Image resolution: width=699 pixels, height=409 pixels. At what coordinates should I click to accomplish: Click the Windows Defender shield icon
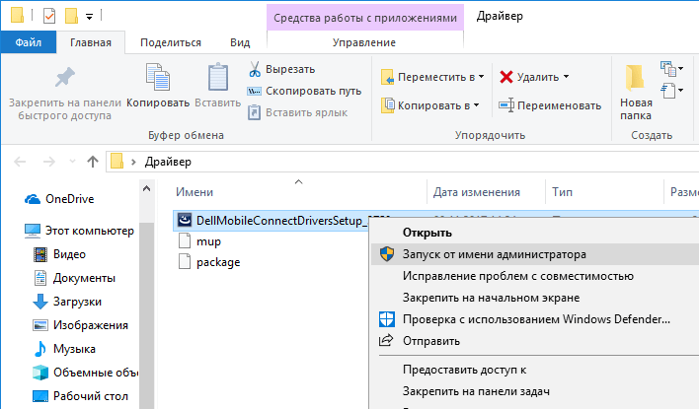pyautogui.click(x=387, y=319)
